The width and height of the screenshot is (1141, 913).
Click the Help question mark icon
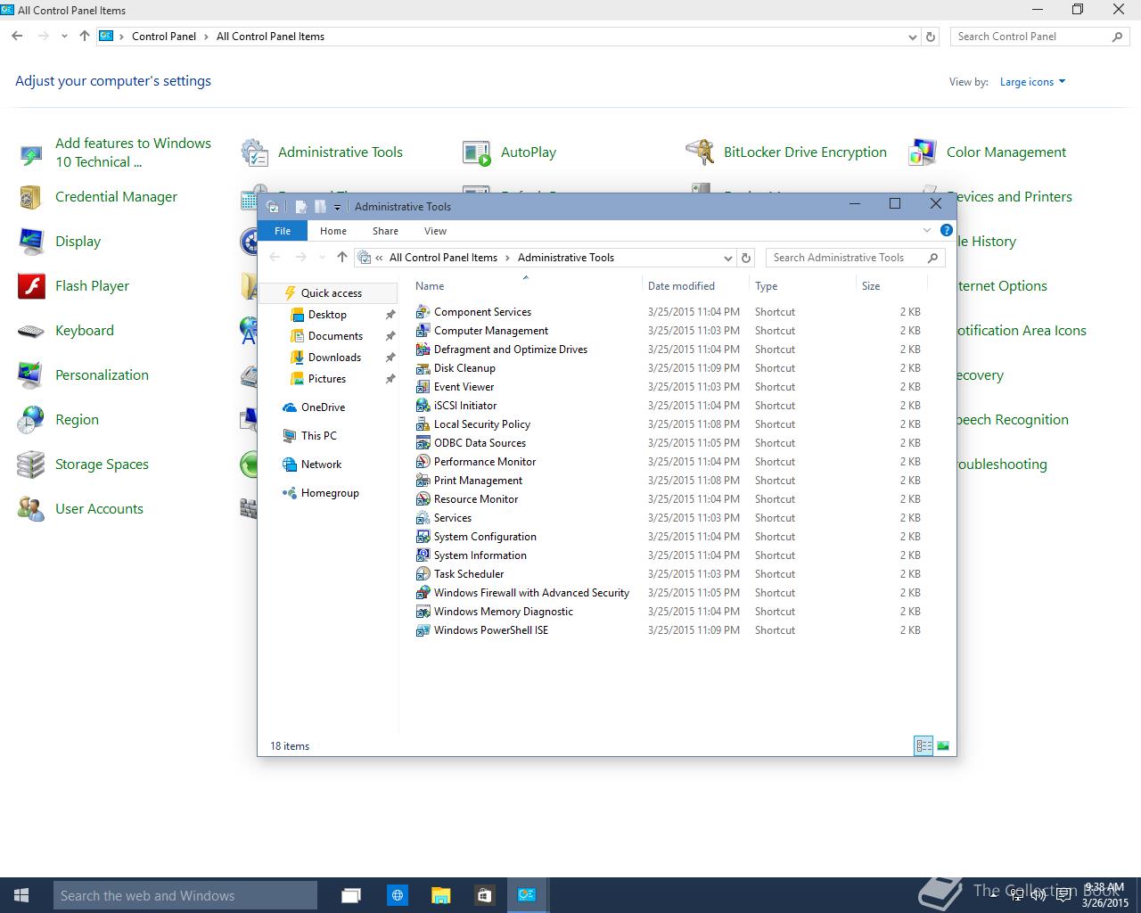947,231
